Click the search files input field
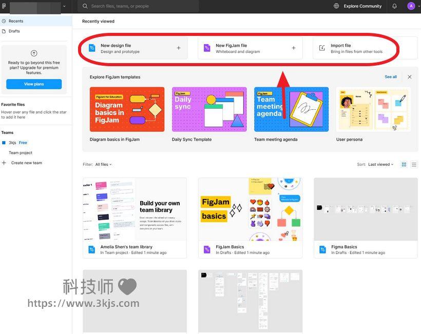This screenshot has width=421, height=334. [x=138, y=6]
